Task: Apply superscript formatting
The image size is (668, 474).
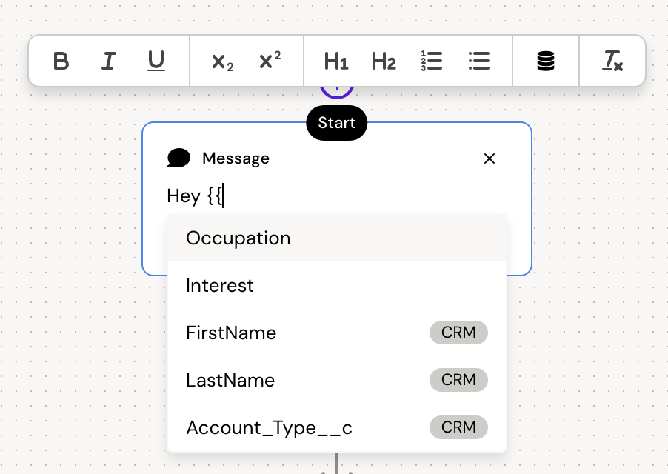Action: (270, 61)
